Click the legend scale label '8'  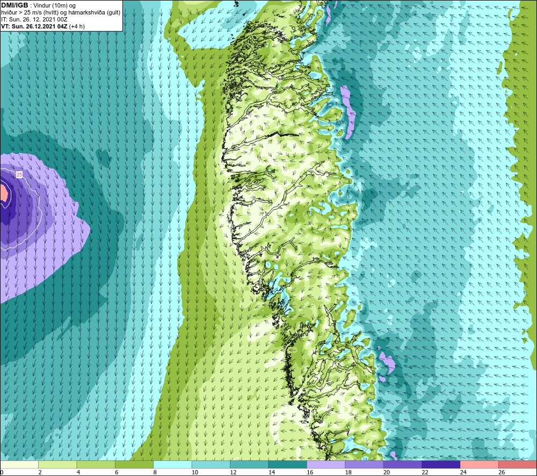coord(155,472)
